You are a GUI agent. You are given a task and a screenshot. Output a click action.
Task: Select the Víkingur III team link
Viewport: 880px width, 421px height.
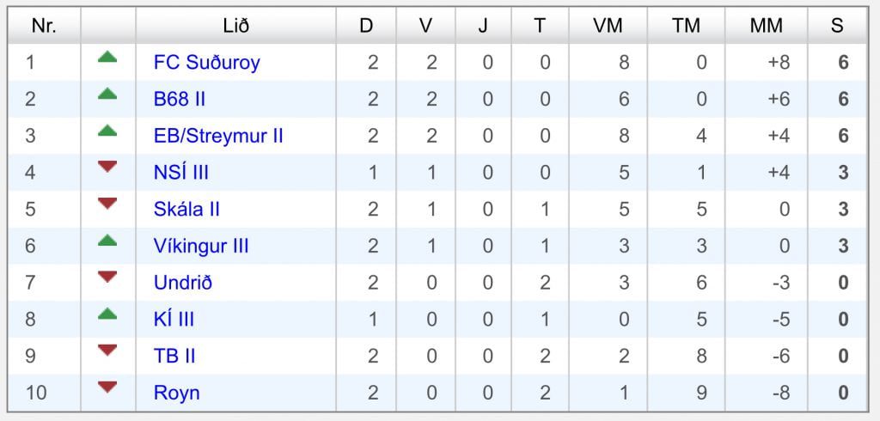click(x=201, y=246)
